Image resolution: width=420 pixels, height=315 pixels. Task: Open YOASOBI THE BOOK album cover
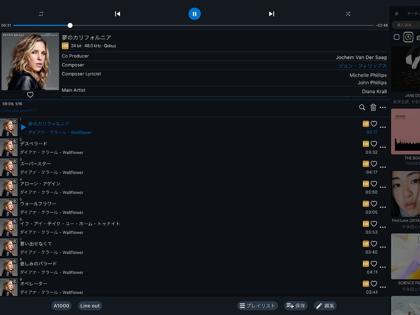(x=406, y=131)
